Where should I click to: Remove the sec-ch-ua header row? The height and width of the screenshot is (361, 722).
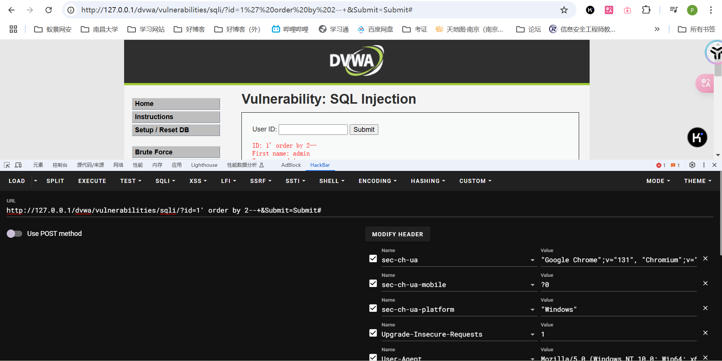click(x=705, y=258)
